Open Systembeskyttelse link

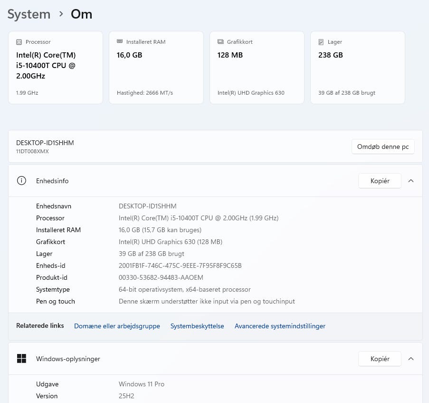tap(197, 326)
